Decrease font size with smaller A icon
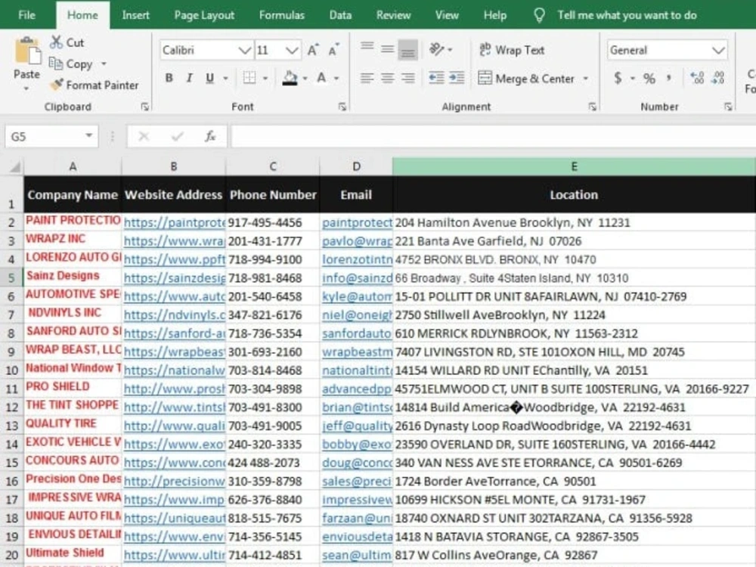This screenshot has width=756, height=567. pos(333,50)
